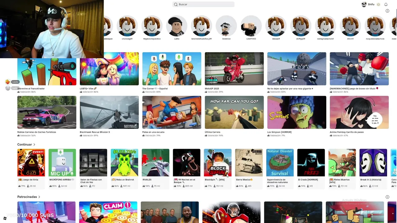The image size is (397, 223).
Task: Click the 'Última Carrera' game title text
Action: tap(212, 132)
